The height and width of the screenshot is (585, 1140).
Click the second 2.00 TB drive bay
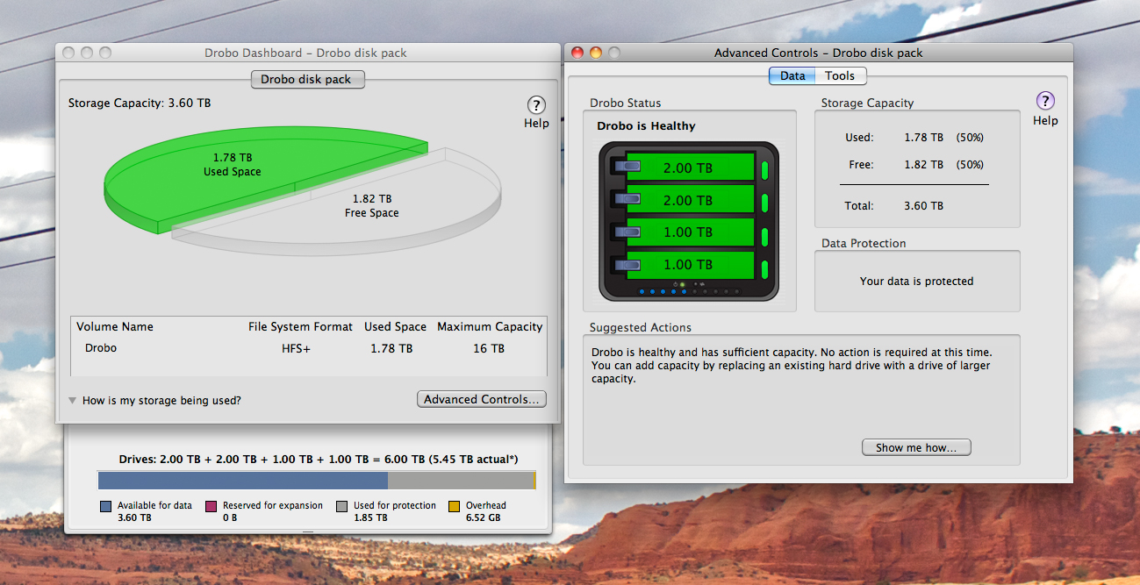pyautogui.click(x=688, y=201)
